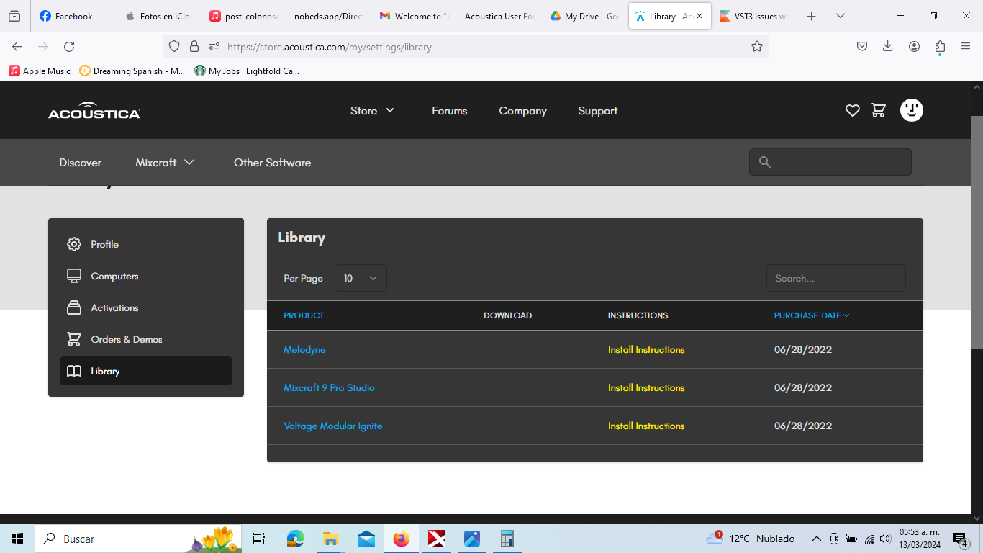Bookmark this page with the star icon
The height and width of the screenshot is (553, 983).
point(757,47)
